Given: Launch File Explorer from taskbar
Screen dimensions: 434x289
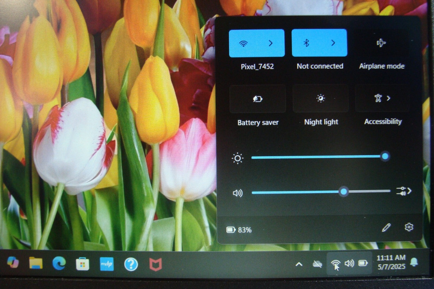Looking at the screenshot, I should click(36, 263).
